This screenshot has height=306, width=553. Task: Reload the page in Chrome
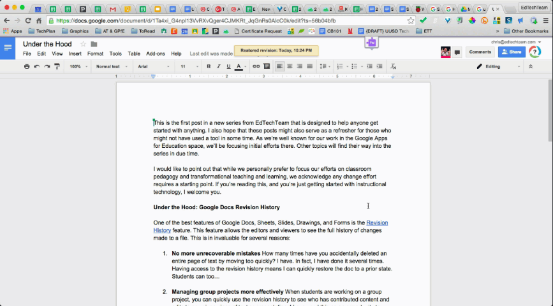coord(28,20)
